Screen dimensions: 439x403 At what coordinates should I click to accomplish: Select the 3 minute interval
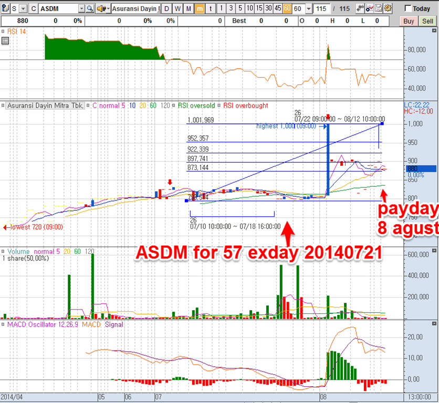tap(231, 8)
